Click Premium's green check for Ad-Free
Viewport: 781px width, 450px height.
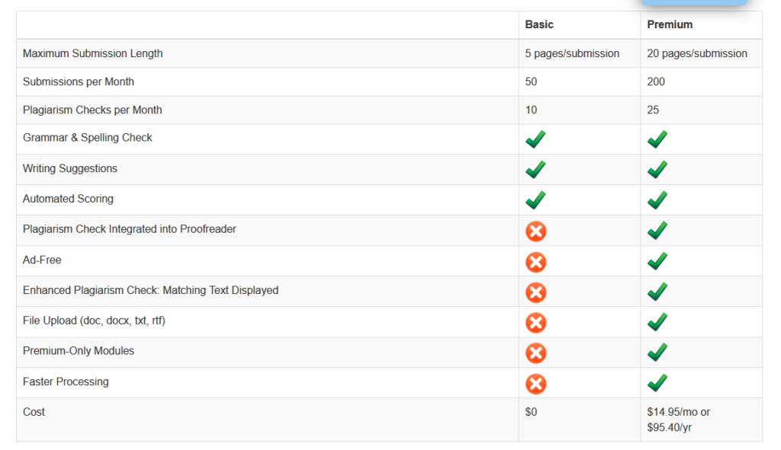[657, 261]
